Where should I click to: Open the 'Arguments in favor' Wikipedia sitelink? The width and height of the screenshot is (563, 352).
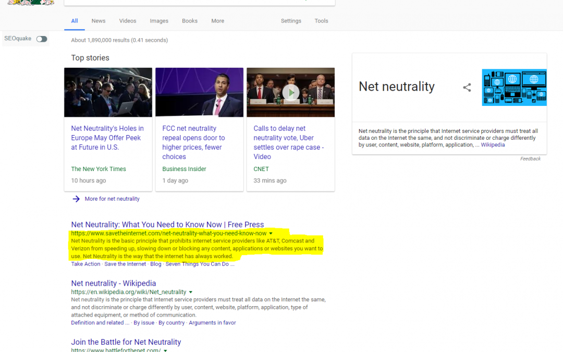tap(212, 322)
